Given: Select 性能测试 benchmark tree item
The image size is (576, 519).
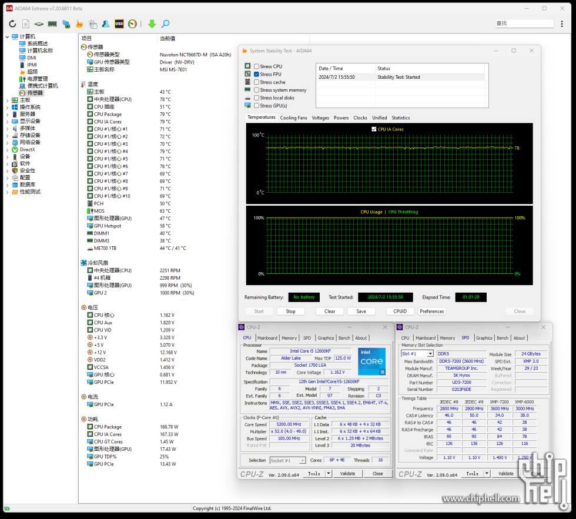Looking at the screenshot, I should (x=30, y=192).
